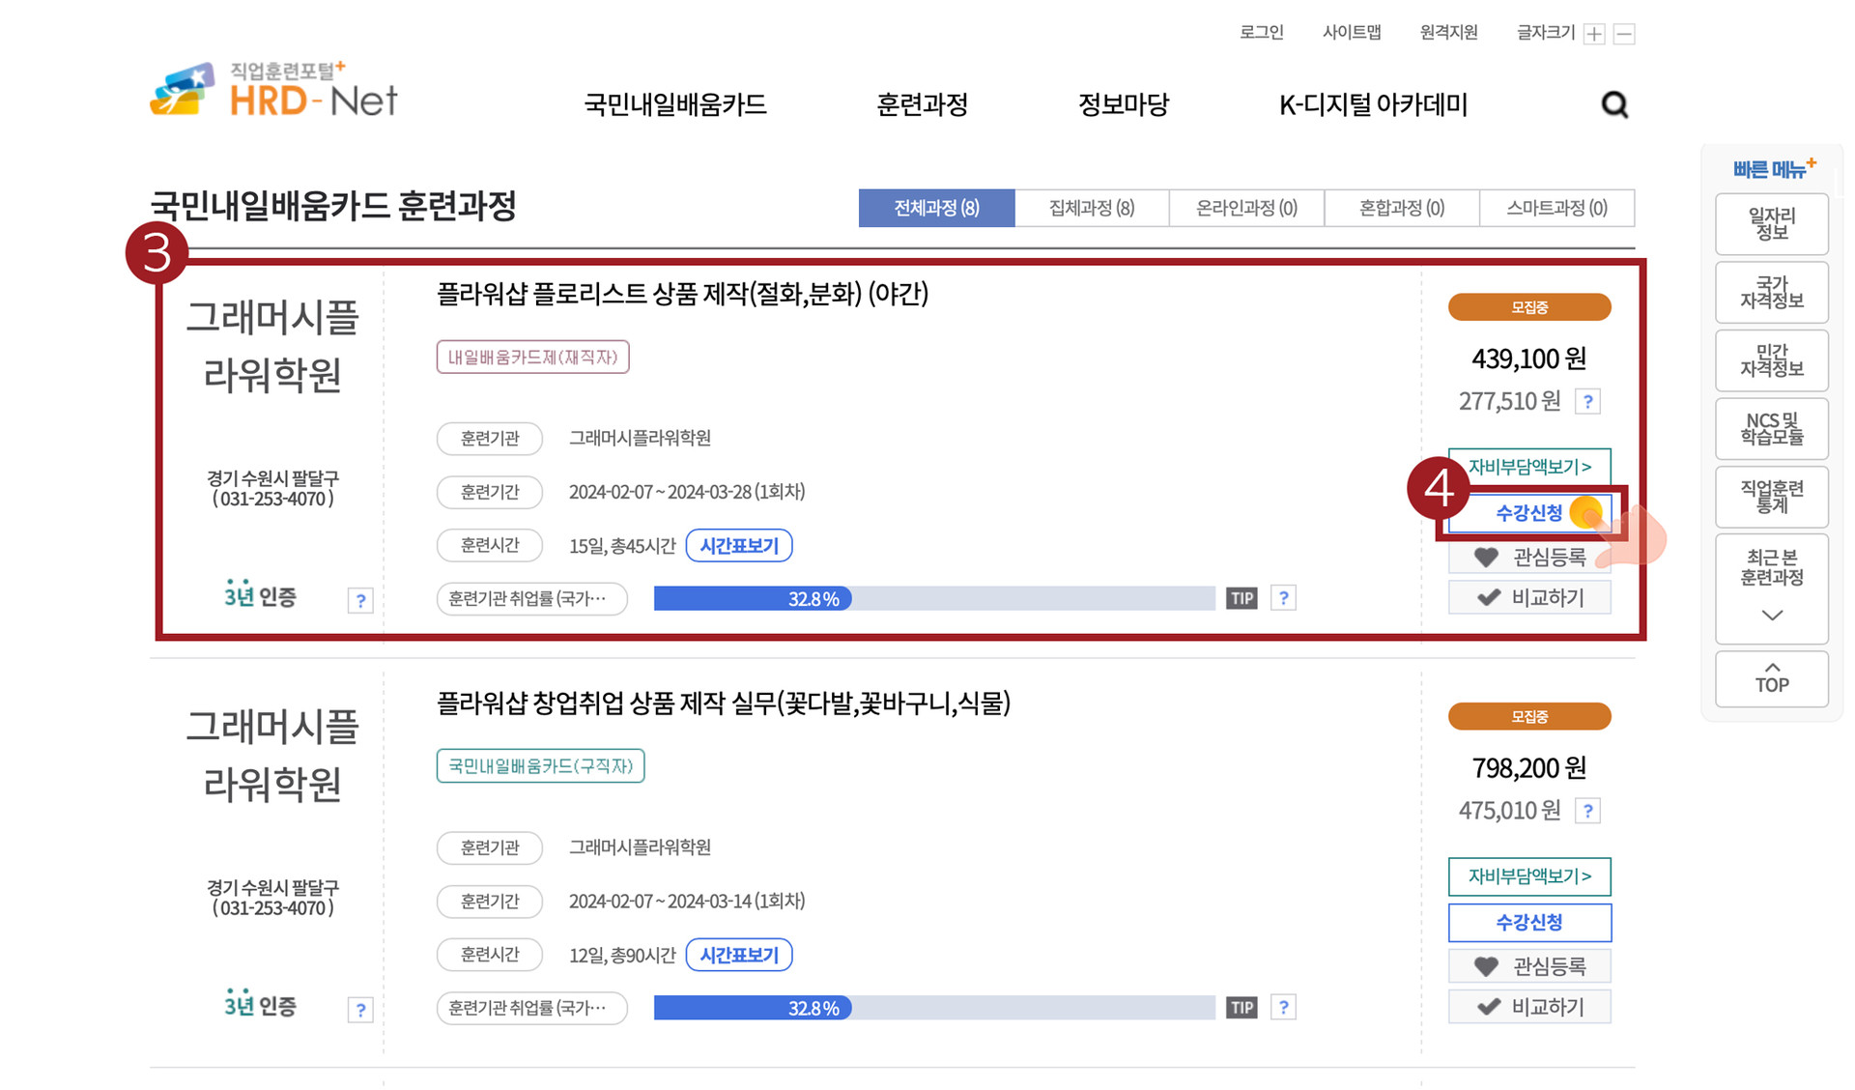Image resolution: width=1855 pixels, height=1090 pixels.
Task: Click help icon beside second course employment bar
Action: click(1283, 1008)
